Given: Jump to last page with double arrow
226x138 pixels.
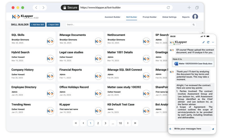Looking at the screenshot, I should [x=135, y=123].
